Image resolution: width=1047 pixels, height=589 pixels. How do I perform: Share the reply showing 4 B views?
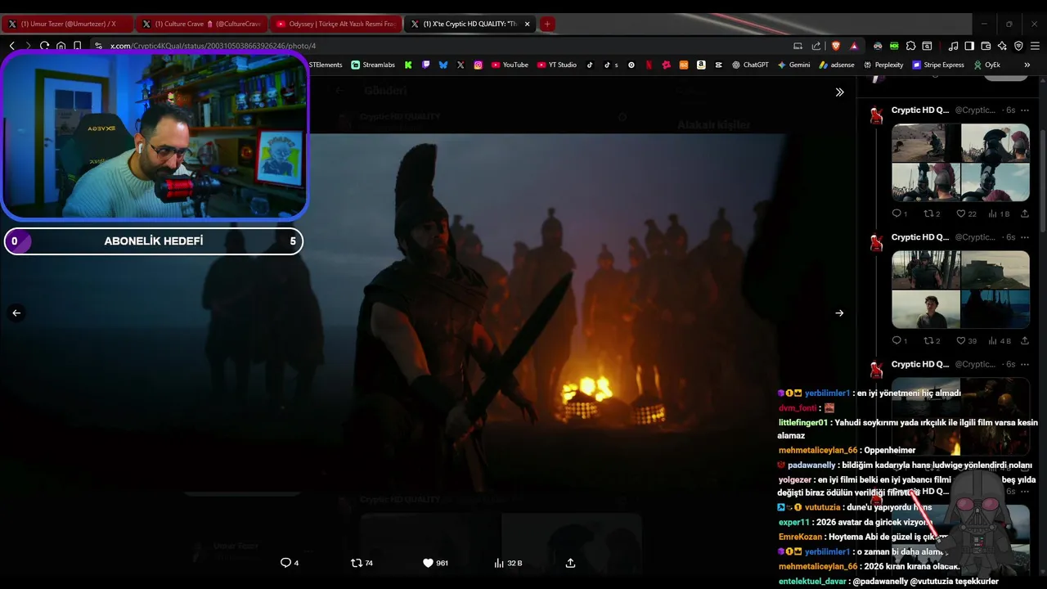[1024, 340]
